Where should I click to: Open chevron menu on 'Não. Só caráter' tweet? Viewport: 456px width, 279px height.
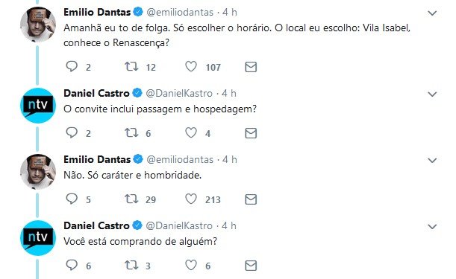432,161
